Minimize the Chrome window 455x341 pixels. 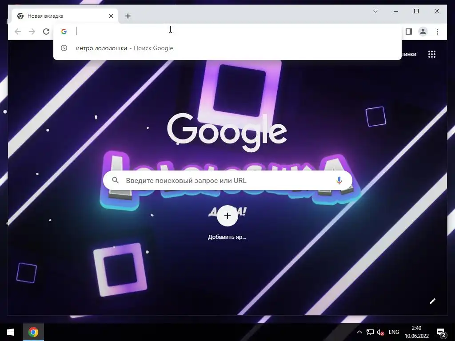coord(396,11)
